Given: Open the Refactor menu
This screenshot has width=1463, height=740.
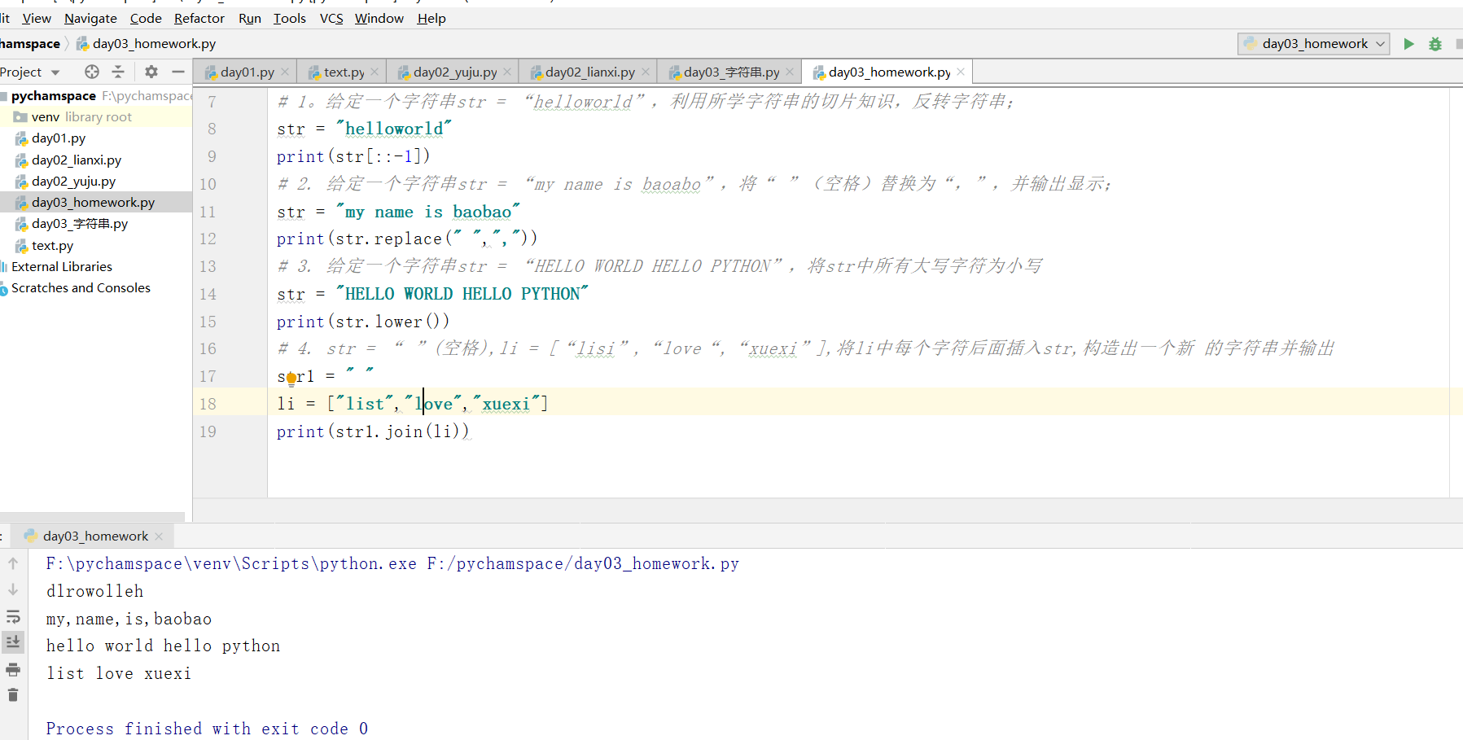Looking at the screenshot, I should (x=199, y=18).
